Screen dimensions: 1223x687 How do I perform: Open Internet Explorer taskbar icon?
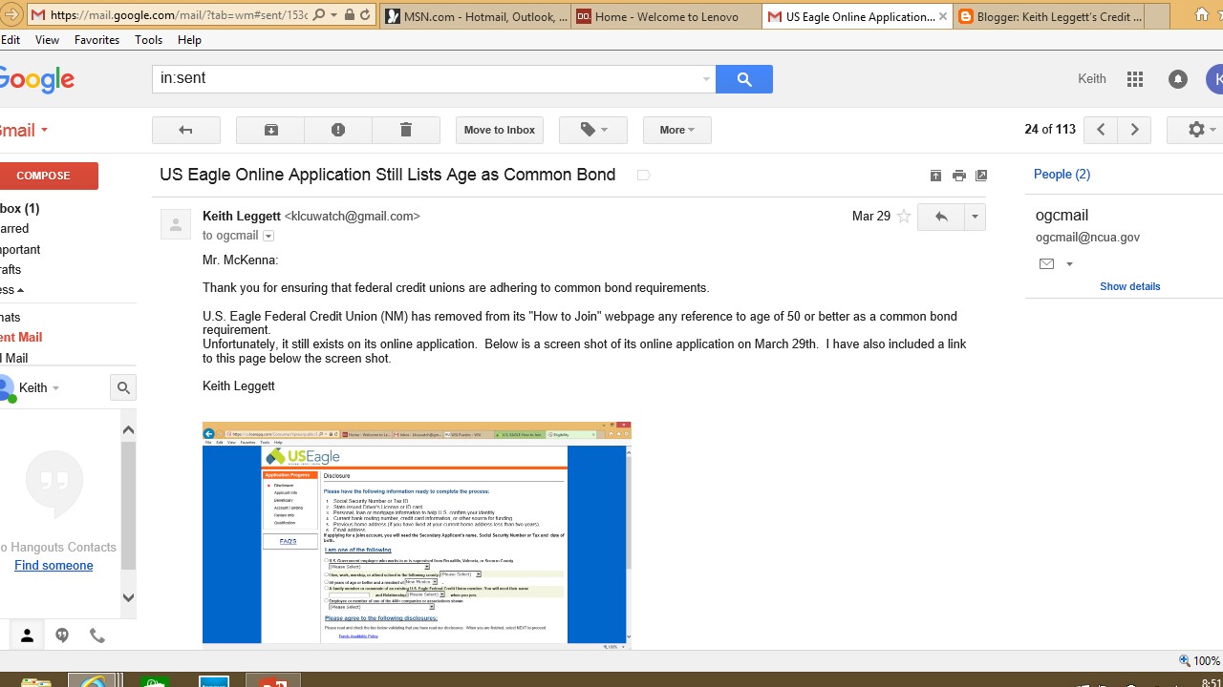93,680
